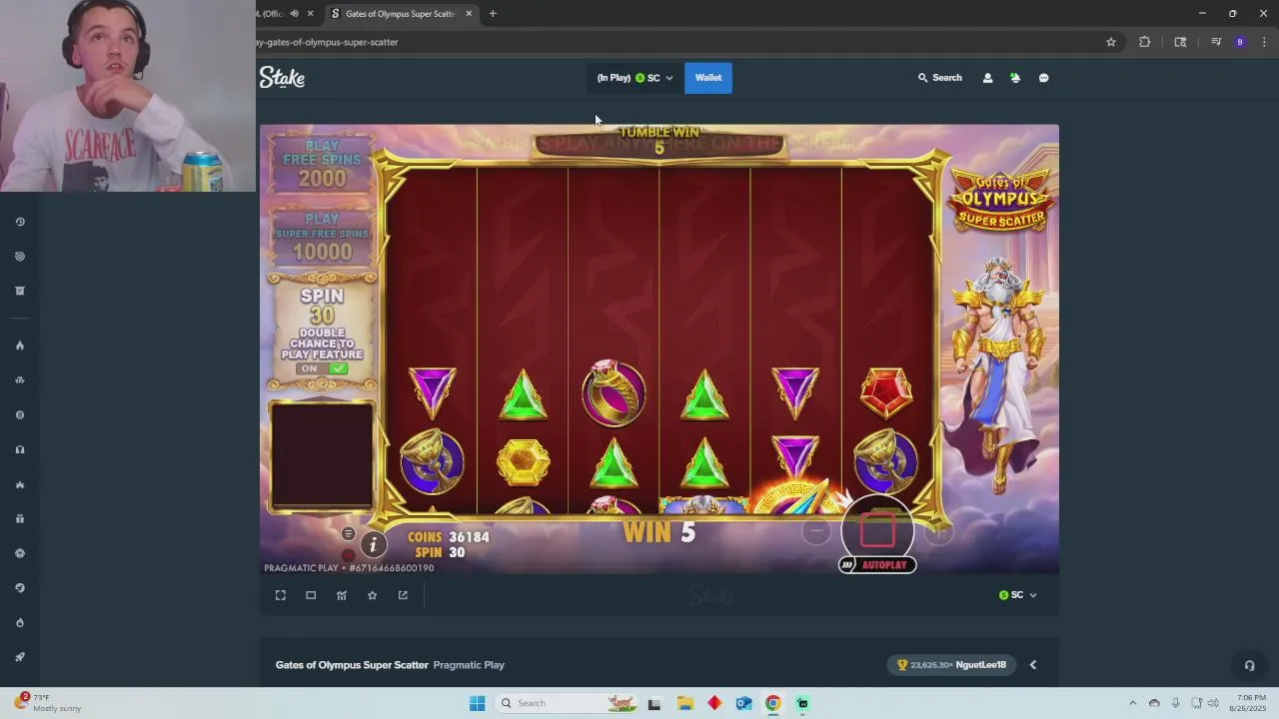Open the Wallet
This screenshot has height=719, width=1279.
point(708,78)
